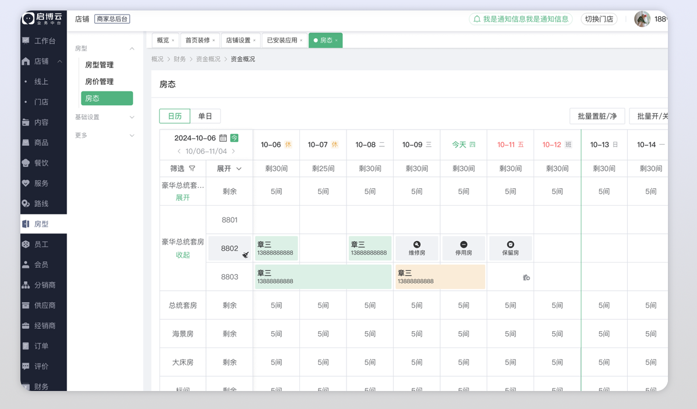This screenshot has height=409, width=697.
Task: Click the 停用房 stop icon
Action: [x=463, y=245]
